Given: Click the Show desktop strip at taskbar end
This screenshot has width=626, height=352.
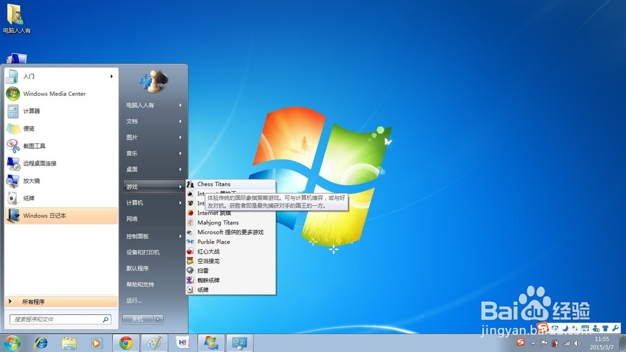Looking at the screenshot, I should point(622,343).
